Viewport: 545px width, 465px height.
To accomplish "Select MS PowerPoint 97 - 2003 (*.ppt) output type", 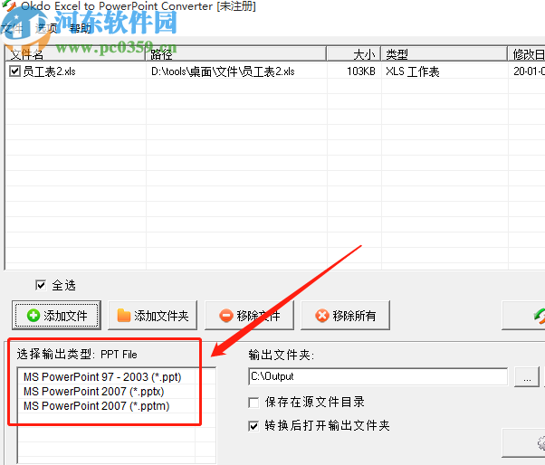I will coord(102,376).
